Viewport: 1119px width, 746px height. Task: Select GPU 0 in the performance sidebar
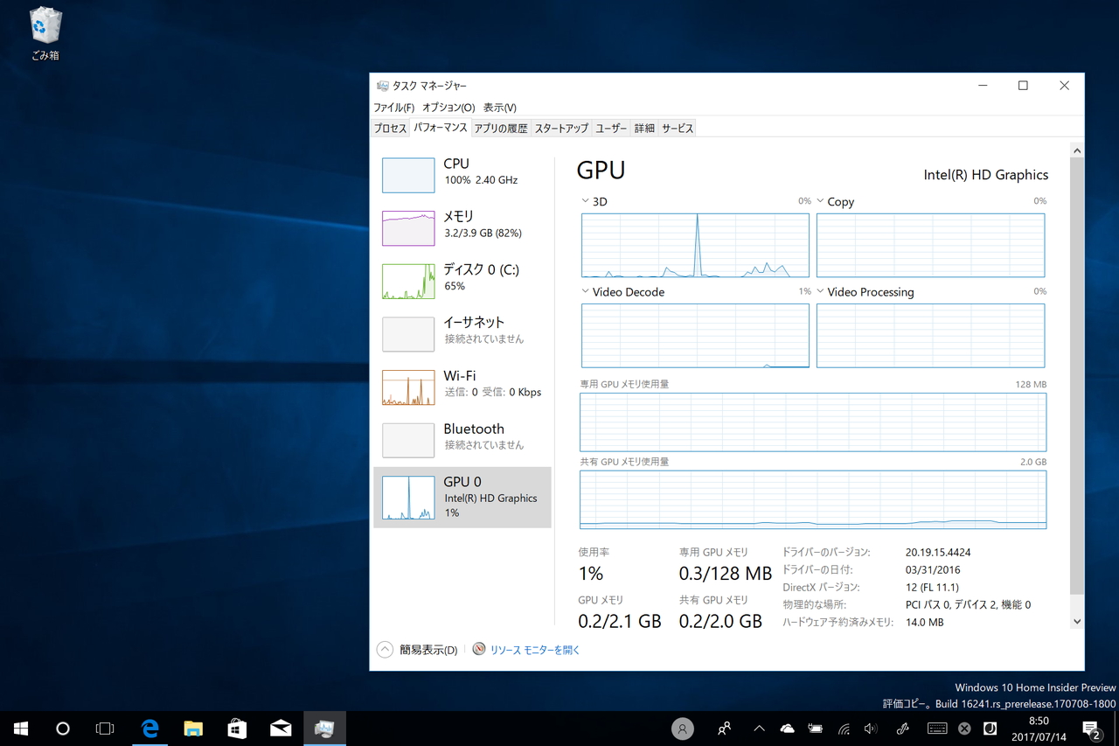point(462,497)
